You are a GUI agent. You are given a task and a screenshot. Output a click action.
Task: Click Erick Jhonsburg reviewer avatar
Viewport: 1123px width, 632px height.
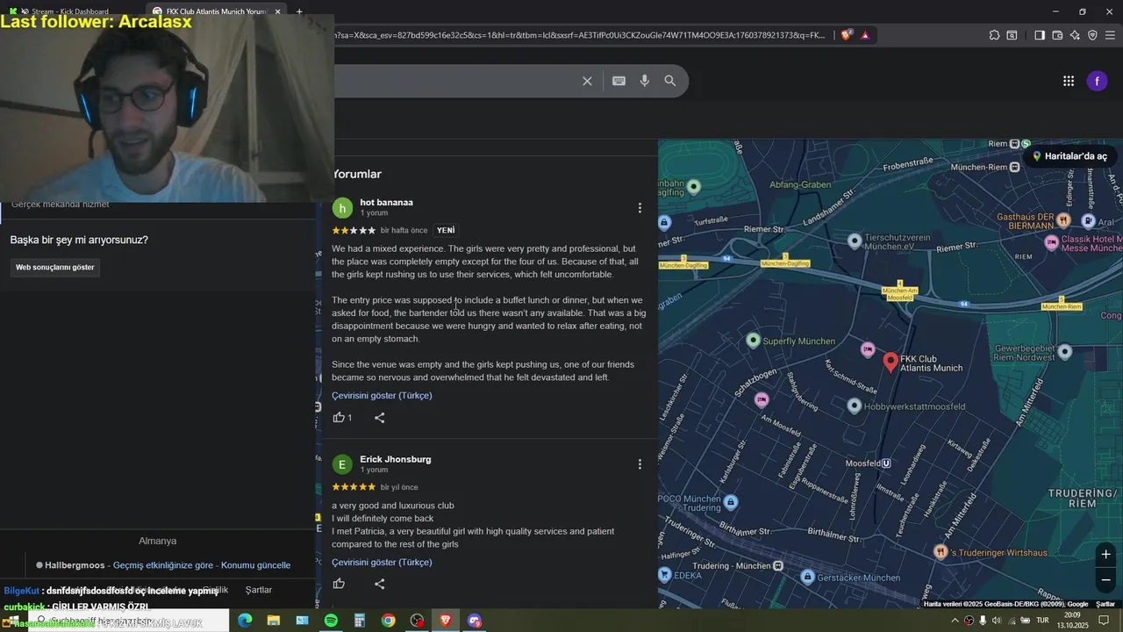[342, 464]
